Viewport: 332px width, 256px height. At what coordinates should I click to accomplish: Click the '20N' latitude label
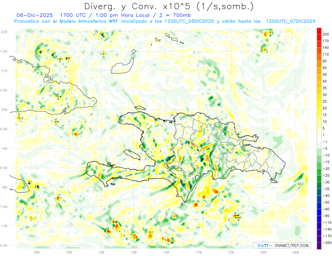click(x=4, y=110)
